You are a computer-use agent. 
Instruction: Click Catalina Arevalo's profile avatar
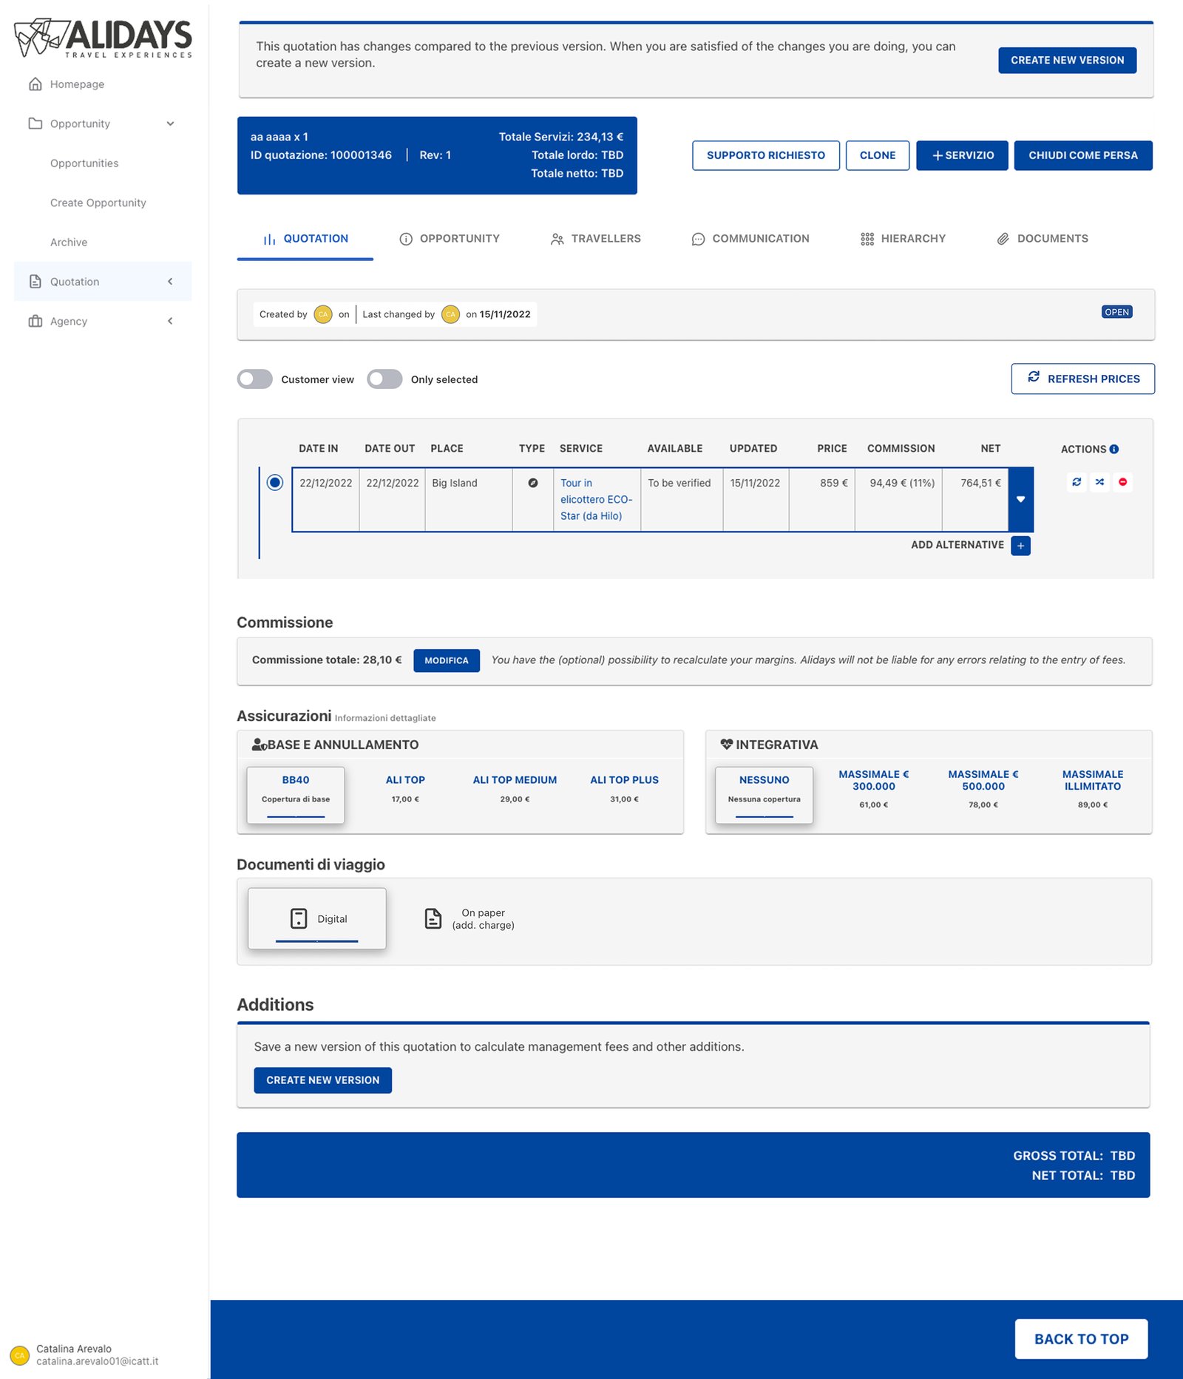click(20, 1355)
